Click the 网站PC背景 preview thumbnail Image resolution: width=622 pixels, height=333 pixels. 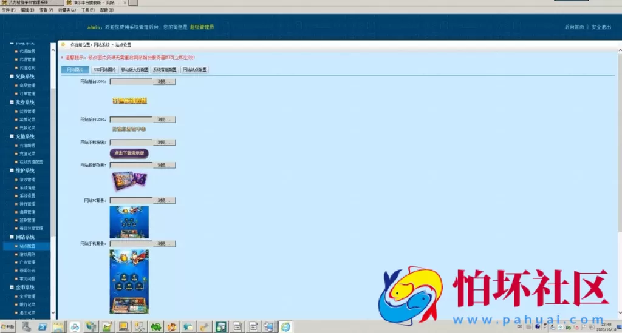[x=129, y=222]
